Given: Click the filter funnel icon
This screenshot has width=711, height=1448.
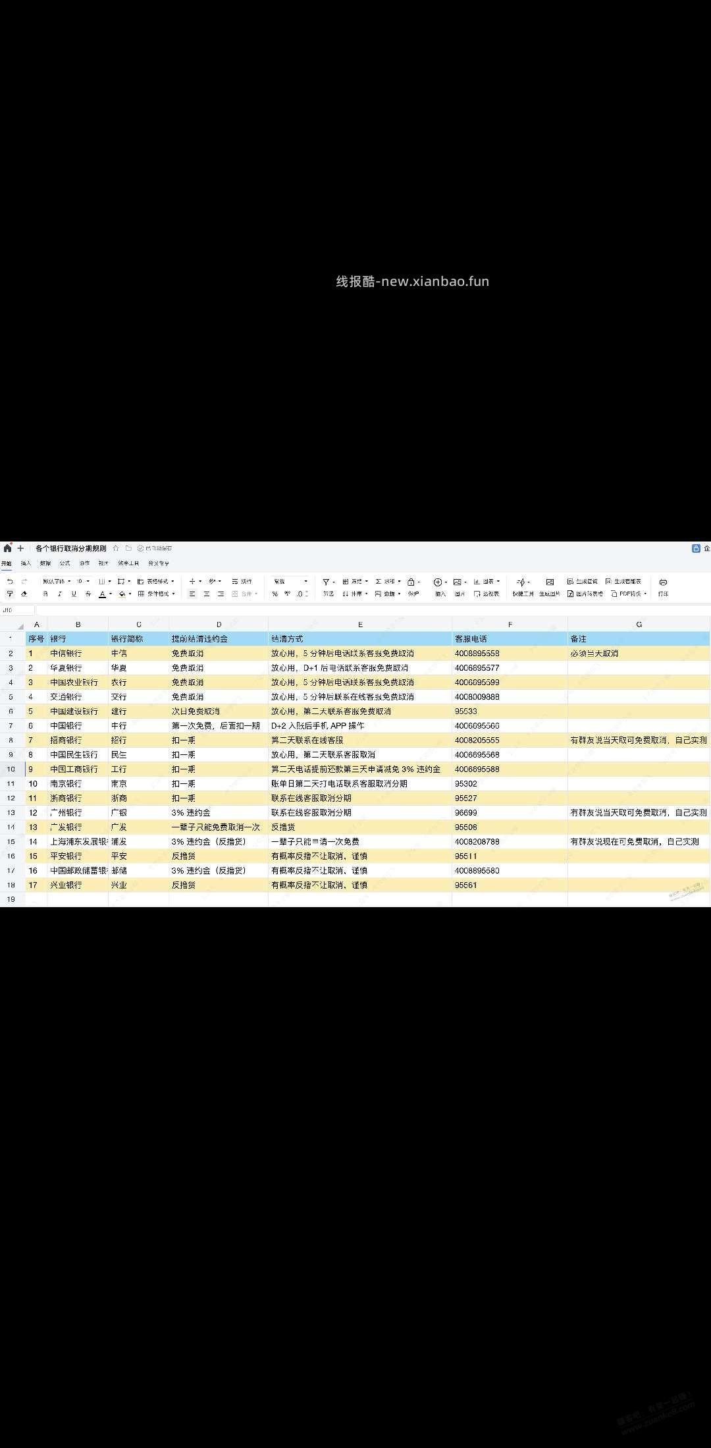Looking at the screenshot, I should click(x=326, y=582).
